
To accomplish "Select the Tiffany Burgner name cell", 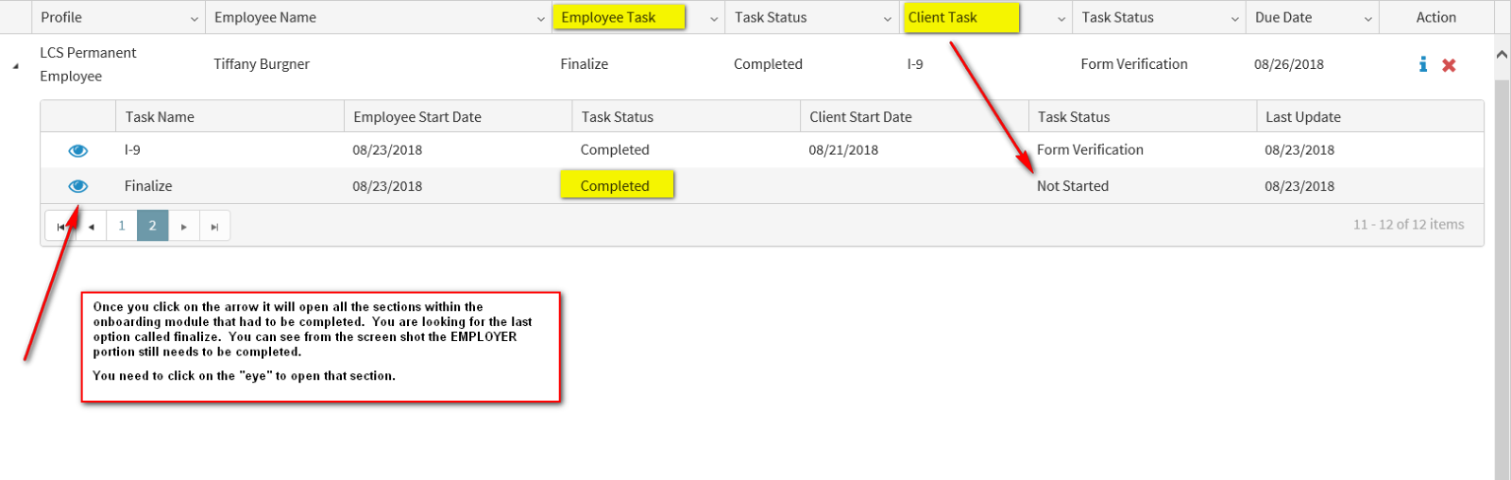I will (x=262, y=64).
